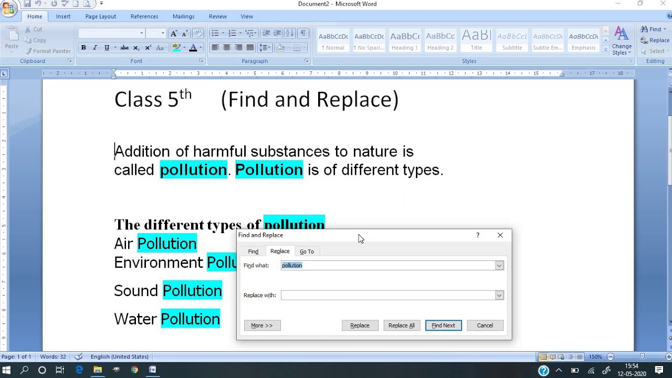Image resolution: width=672 pixels, height=378 pixels.
Task: Expand the Styles gallery More arrow
Action: 605,50
